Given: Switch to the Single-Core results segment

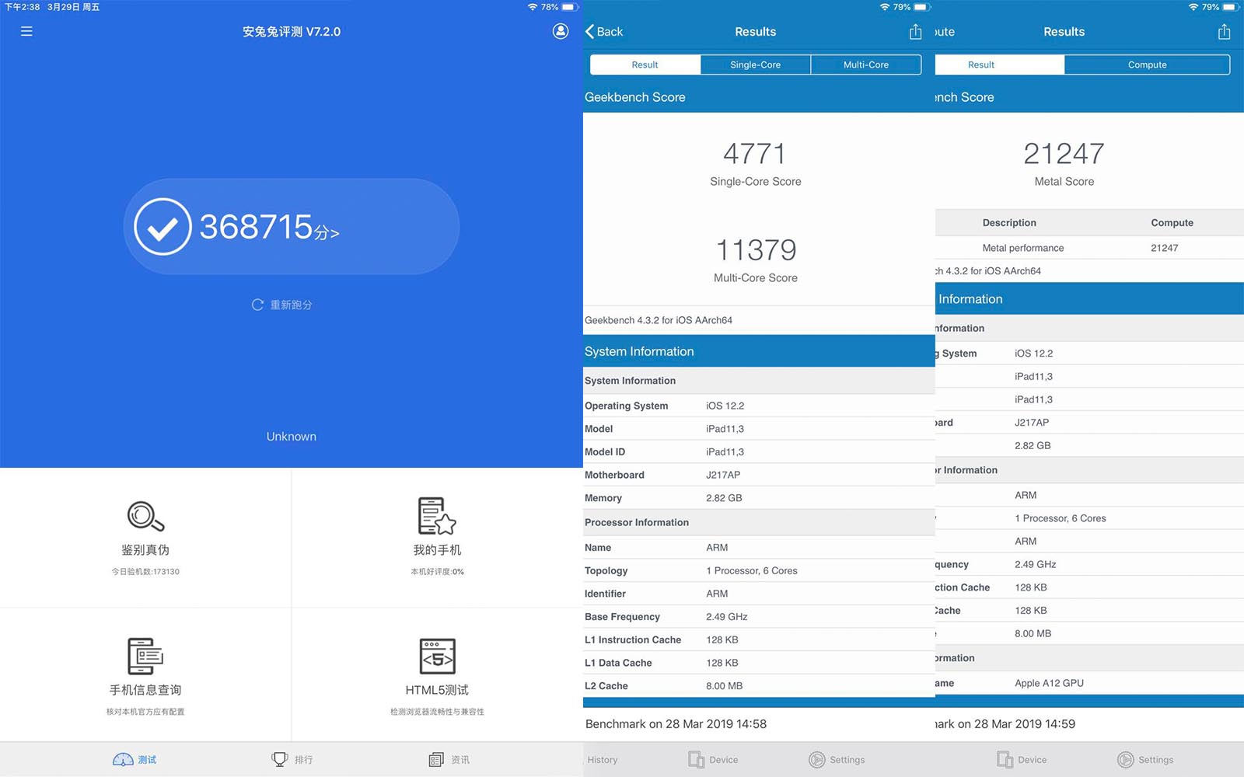Looking at the screenshot, I should pyautogui.click(x=755, y=64).
